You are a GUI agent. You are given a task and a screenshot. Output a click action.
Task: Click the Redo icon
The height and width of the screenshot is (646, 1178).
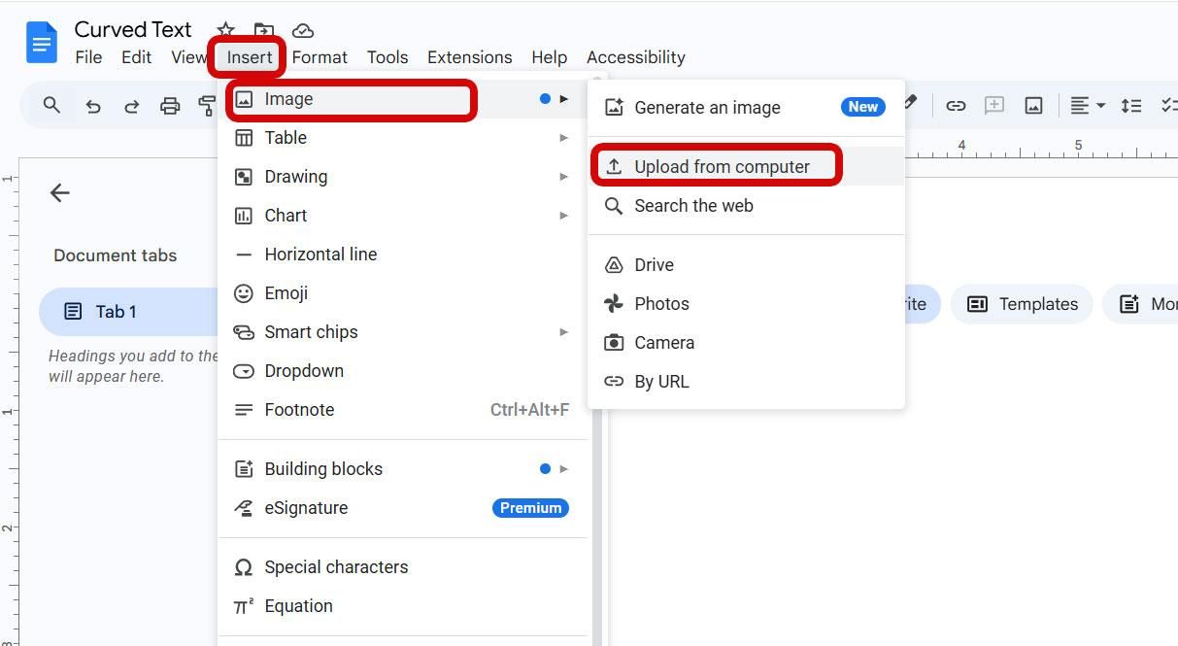[x=132, y=105]
